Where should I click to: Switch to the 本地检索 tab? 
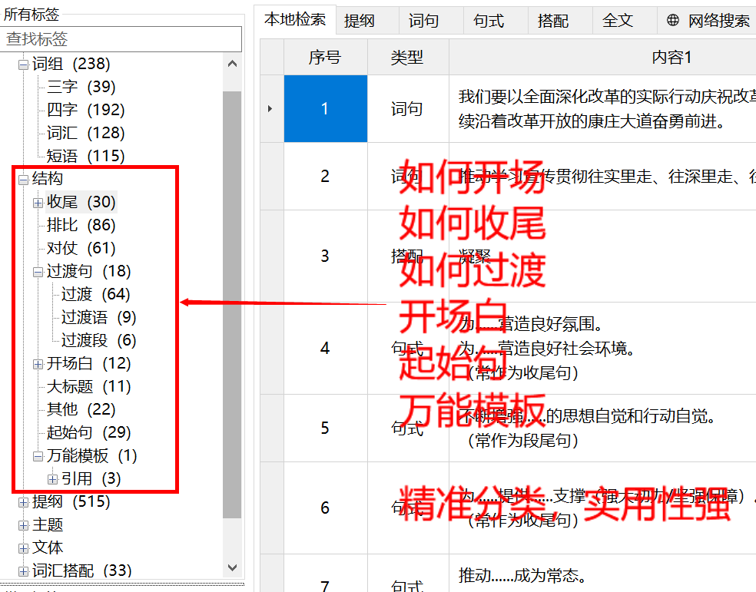[x=295, y=20]
